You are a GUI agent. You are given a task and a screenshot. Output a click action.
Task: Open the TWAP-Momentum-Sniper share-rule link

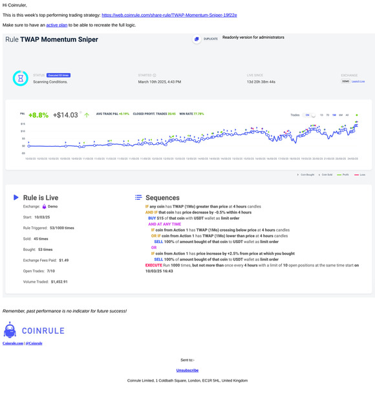(x=169, y=16)
